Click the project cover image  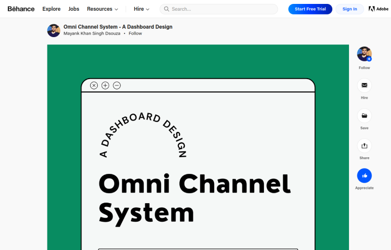198,147
